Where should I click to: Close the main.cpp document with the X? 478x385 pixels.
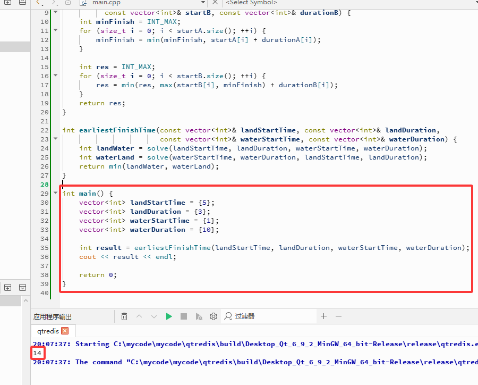pyautogui.click(x=215, y=2)
